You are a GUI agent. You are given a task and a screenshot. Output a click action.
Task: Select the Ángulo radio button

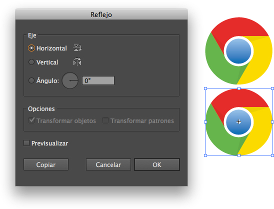31,80
